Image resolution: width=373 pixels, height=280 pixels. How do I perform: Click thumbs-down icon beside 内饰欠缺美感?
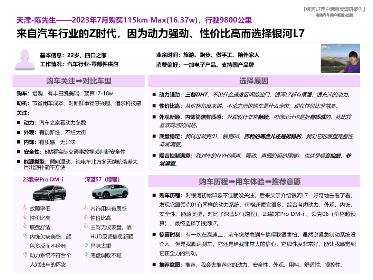[x=25, y=236]
